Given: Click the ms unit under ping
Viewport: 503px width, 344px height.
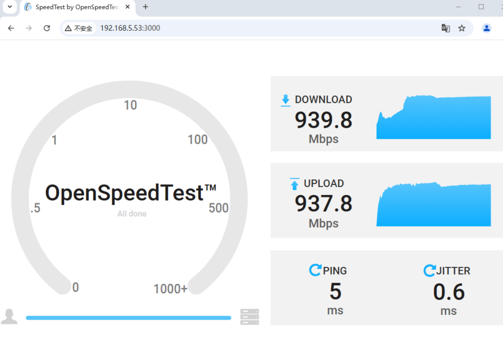Looking at the screenshot, I should 335,310.
